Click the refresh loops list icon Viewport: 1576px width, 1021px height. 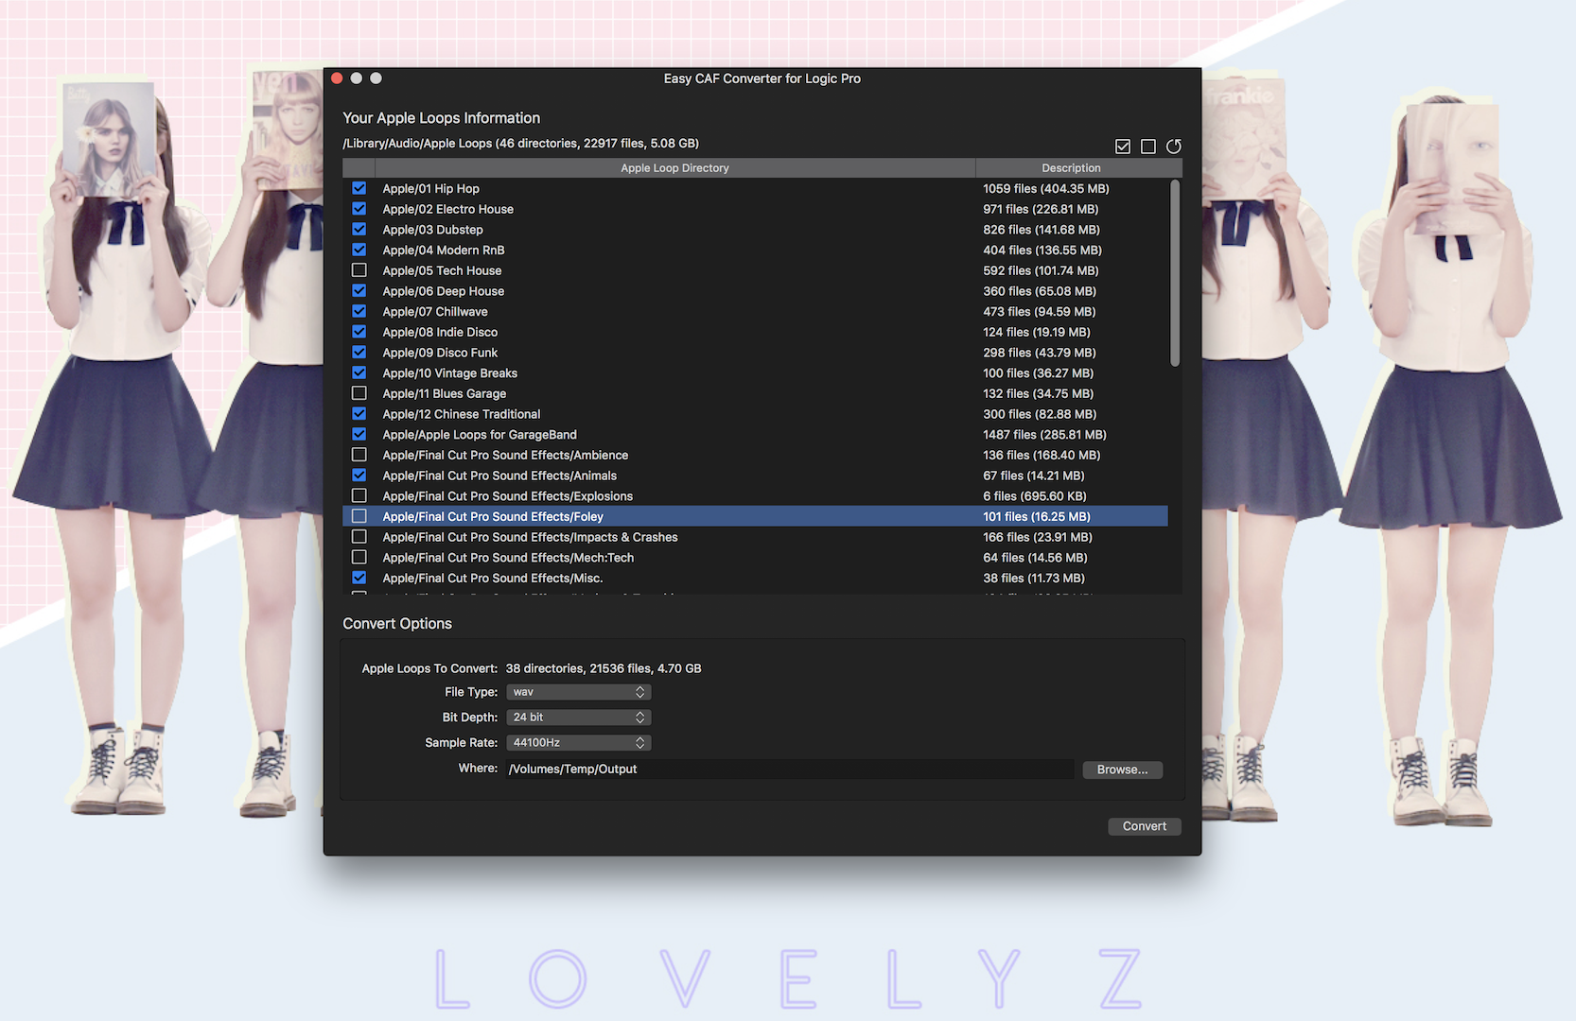point(1174,147)
